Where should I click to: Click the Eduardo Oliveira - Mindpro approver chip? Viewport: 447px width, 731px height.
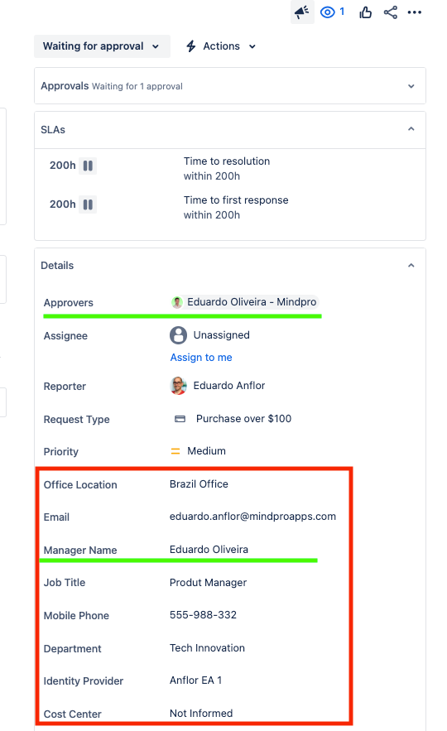[x=244, y=302]
